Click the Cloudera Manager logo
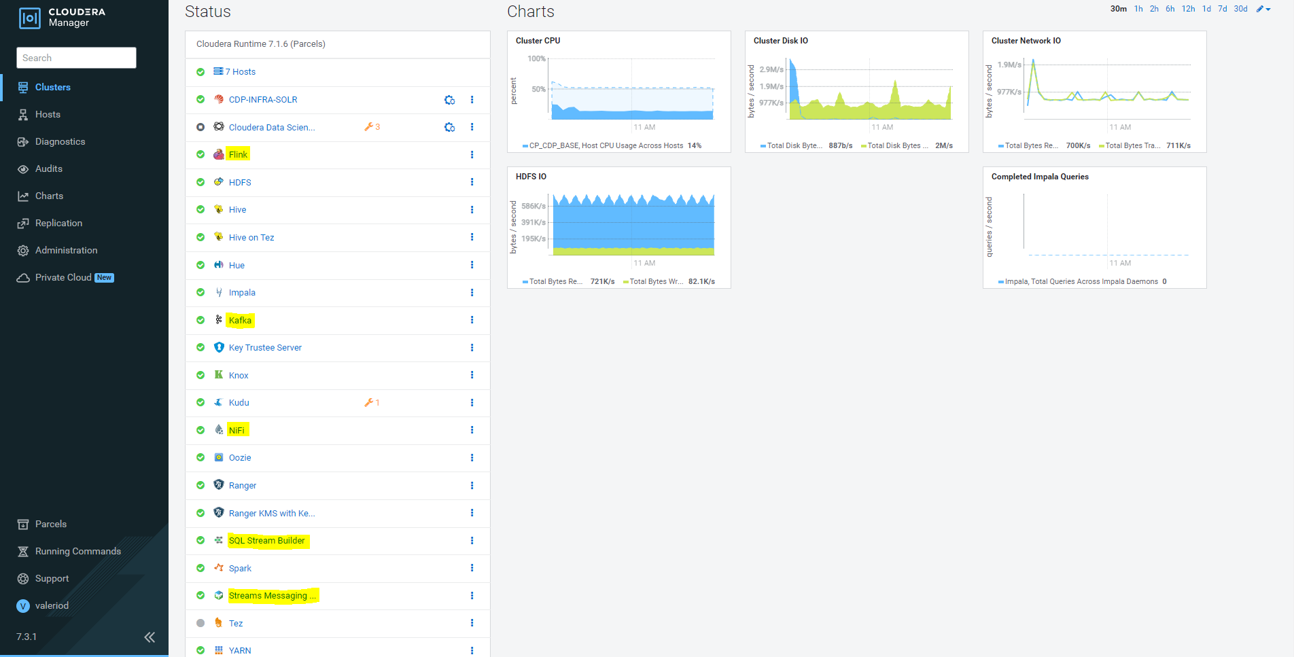This screenshot has width=1294, height=657. (x=62, y=18)
